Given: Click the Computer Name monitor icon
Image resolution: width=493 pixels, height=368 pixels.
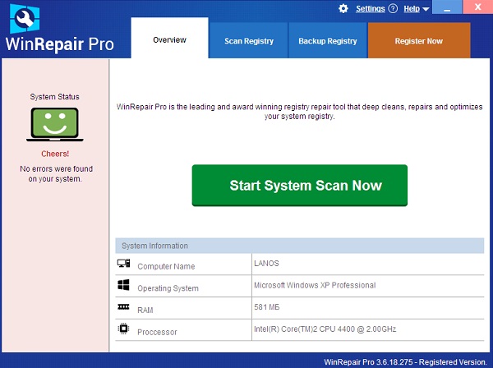Looking at the screenshot, I should [x=124, y=264].
